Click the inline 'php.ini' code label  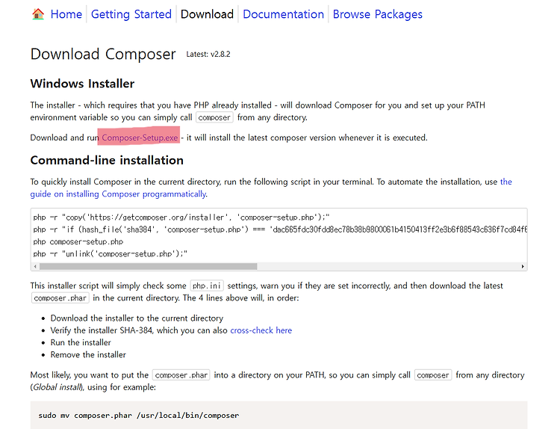pyautogui.click(x=207, y=286)
